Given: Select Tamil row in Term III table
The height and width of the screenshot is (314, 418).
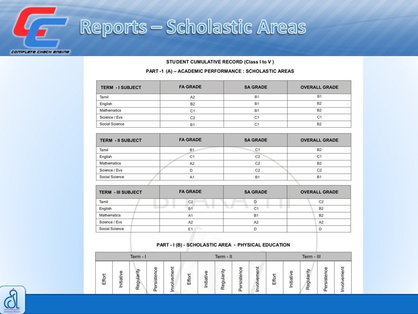Looking at the screenshot, I should pyautogui.click(x=224, y=202).
